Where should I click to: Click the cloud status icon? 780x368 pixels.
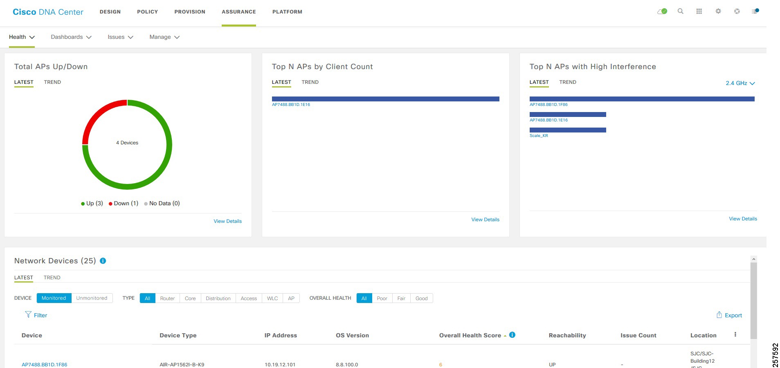point(662,11)
